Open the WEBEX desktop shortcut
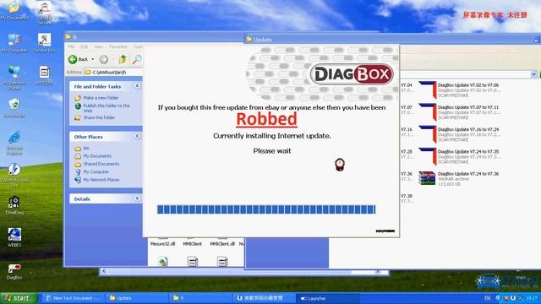Viewport: 541px width, 304px height. [x=14, y=236]
